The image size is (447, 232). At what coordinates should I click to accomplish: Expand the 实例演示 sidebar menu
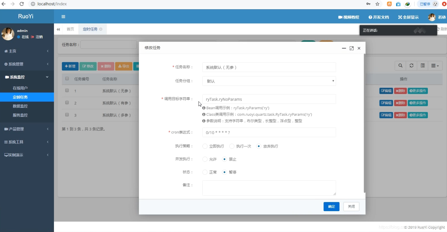[x=27, y=155]
